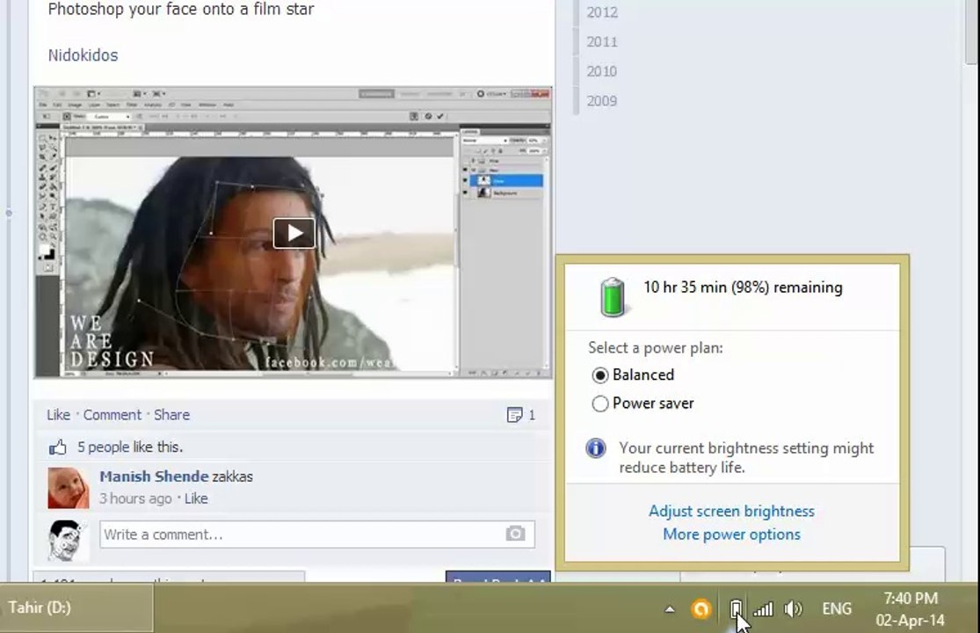Jump to 2012 on the timeline
This screenshot has height=633, width=980.
click(602, 12)
